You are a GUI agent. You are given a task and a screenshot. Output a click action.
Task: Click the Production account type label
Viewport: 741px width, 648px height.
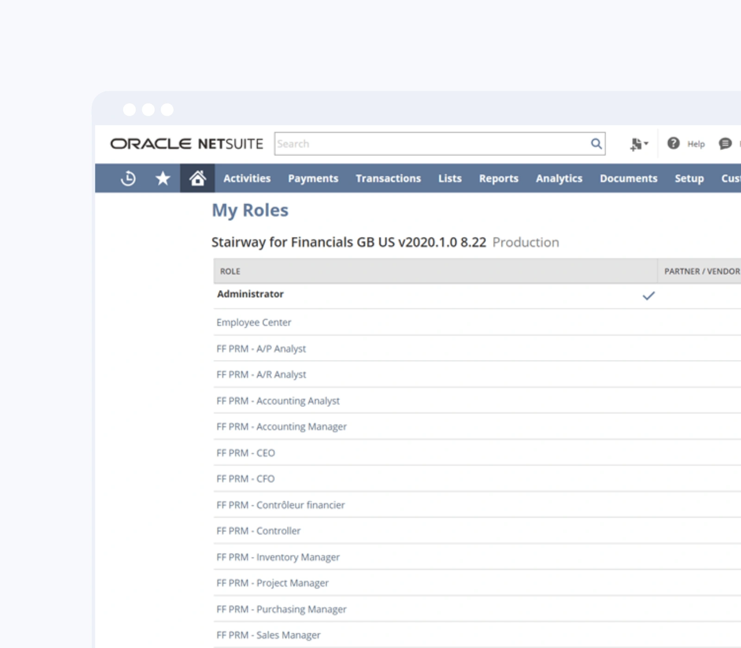526,242
